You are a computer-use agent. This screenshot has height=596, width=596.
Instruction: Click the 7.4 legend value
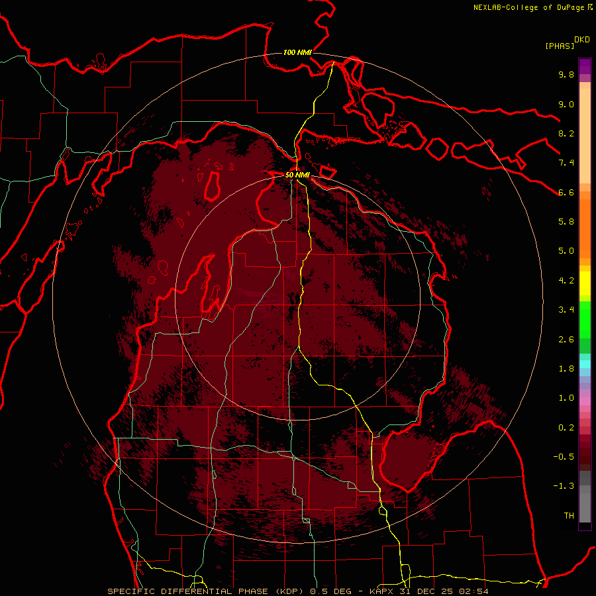click(566, 163)
